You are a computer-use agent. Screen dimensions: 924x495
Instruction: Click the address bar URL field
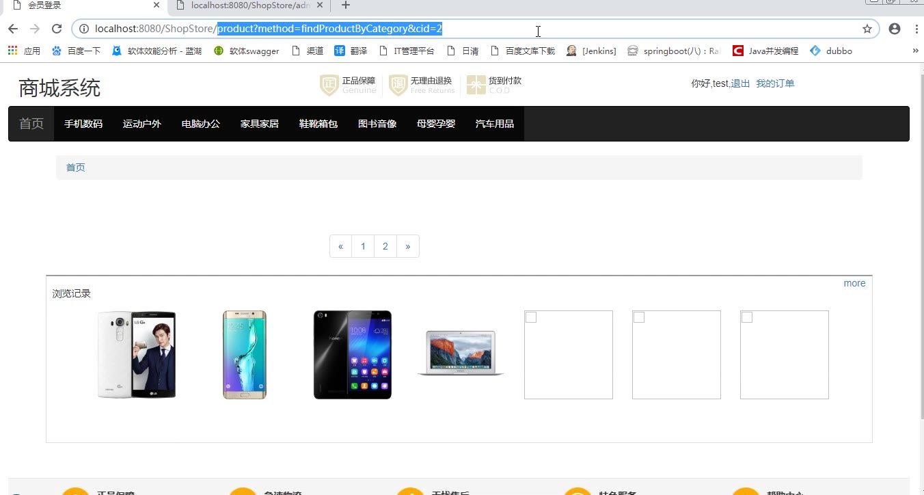[x=475, y=29]
